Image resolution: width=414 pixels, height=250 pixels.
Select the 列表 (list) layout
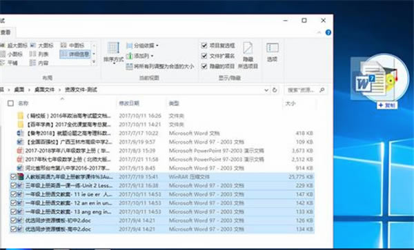coord(40,54)
